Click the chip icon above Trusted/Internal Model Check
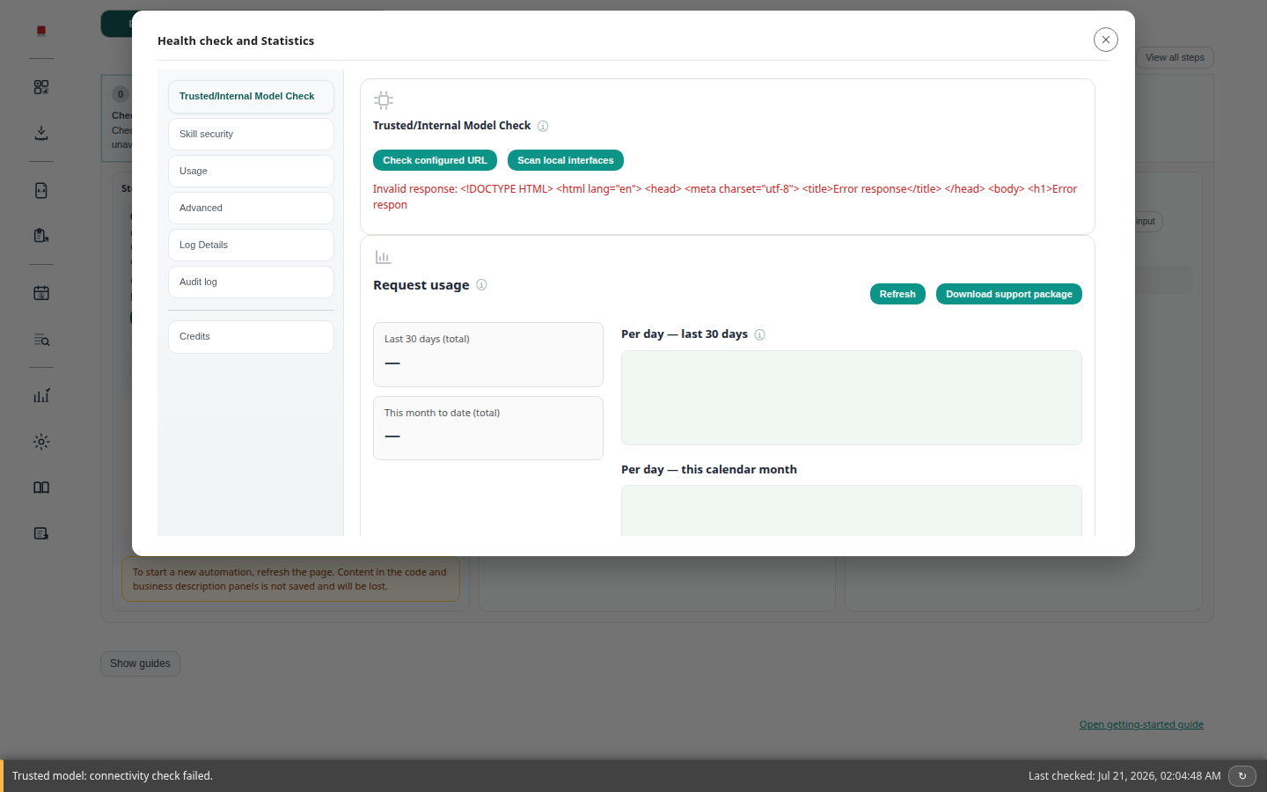The image size is (1267, 792). coord(384,99)
